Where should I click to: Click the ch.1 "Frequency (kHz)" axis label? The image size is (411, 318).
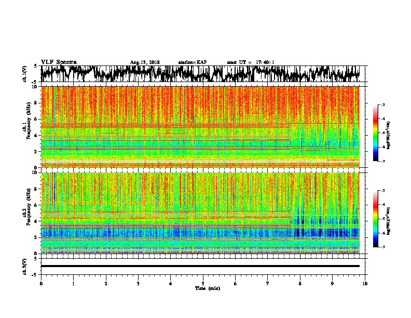(29, 121)
